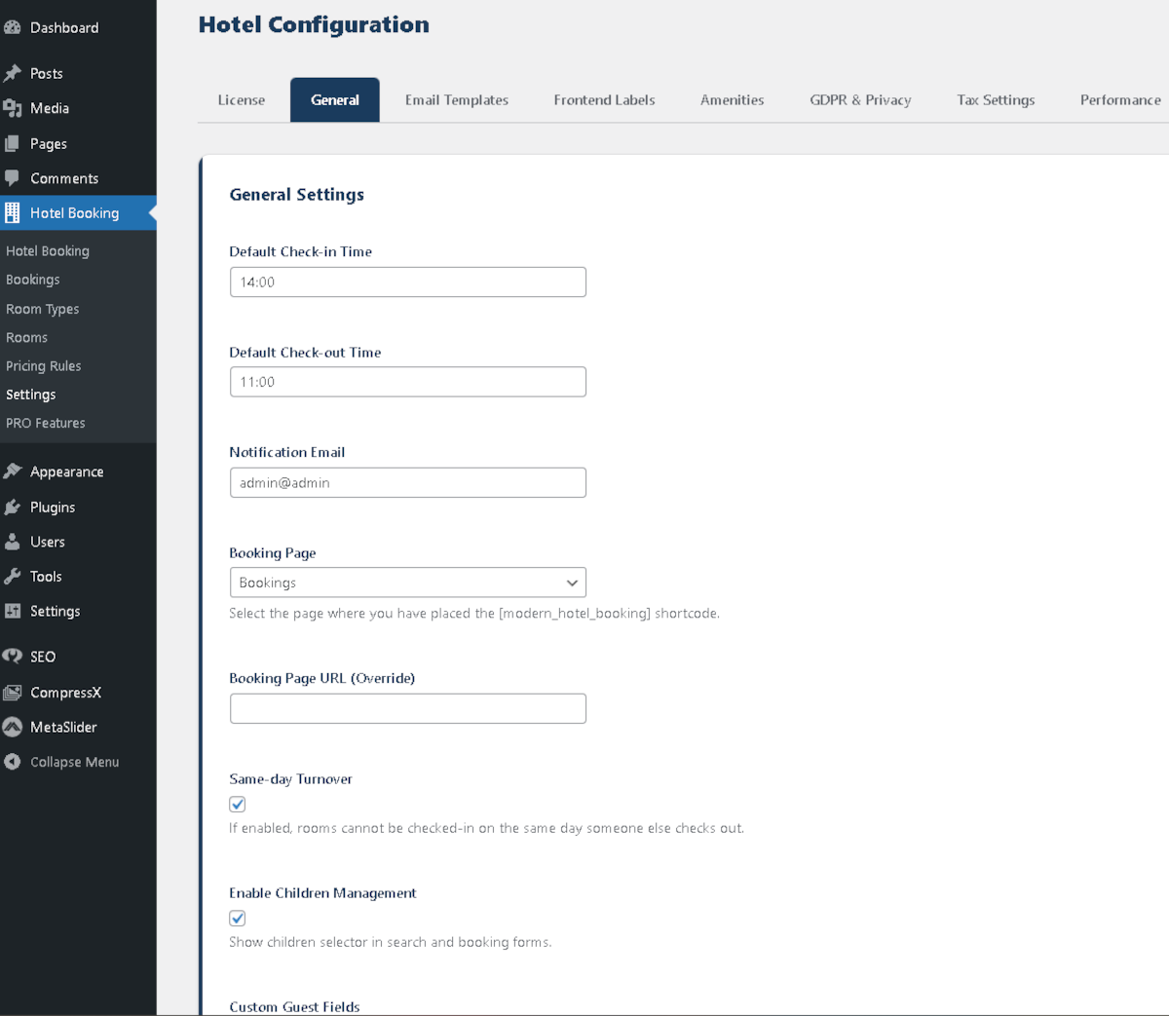This screenshot has height=1016, width=1169.
Task: Click the Default Check-in Time field
Action: coord(407,282)
